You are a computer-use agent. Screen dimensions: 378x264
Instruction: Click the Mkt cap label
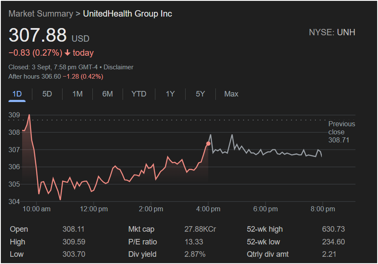point(141,229)
